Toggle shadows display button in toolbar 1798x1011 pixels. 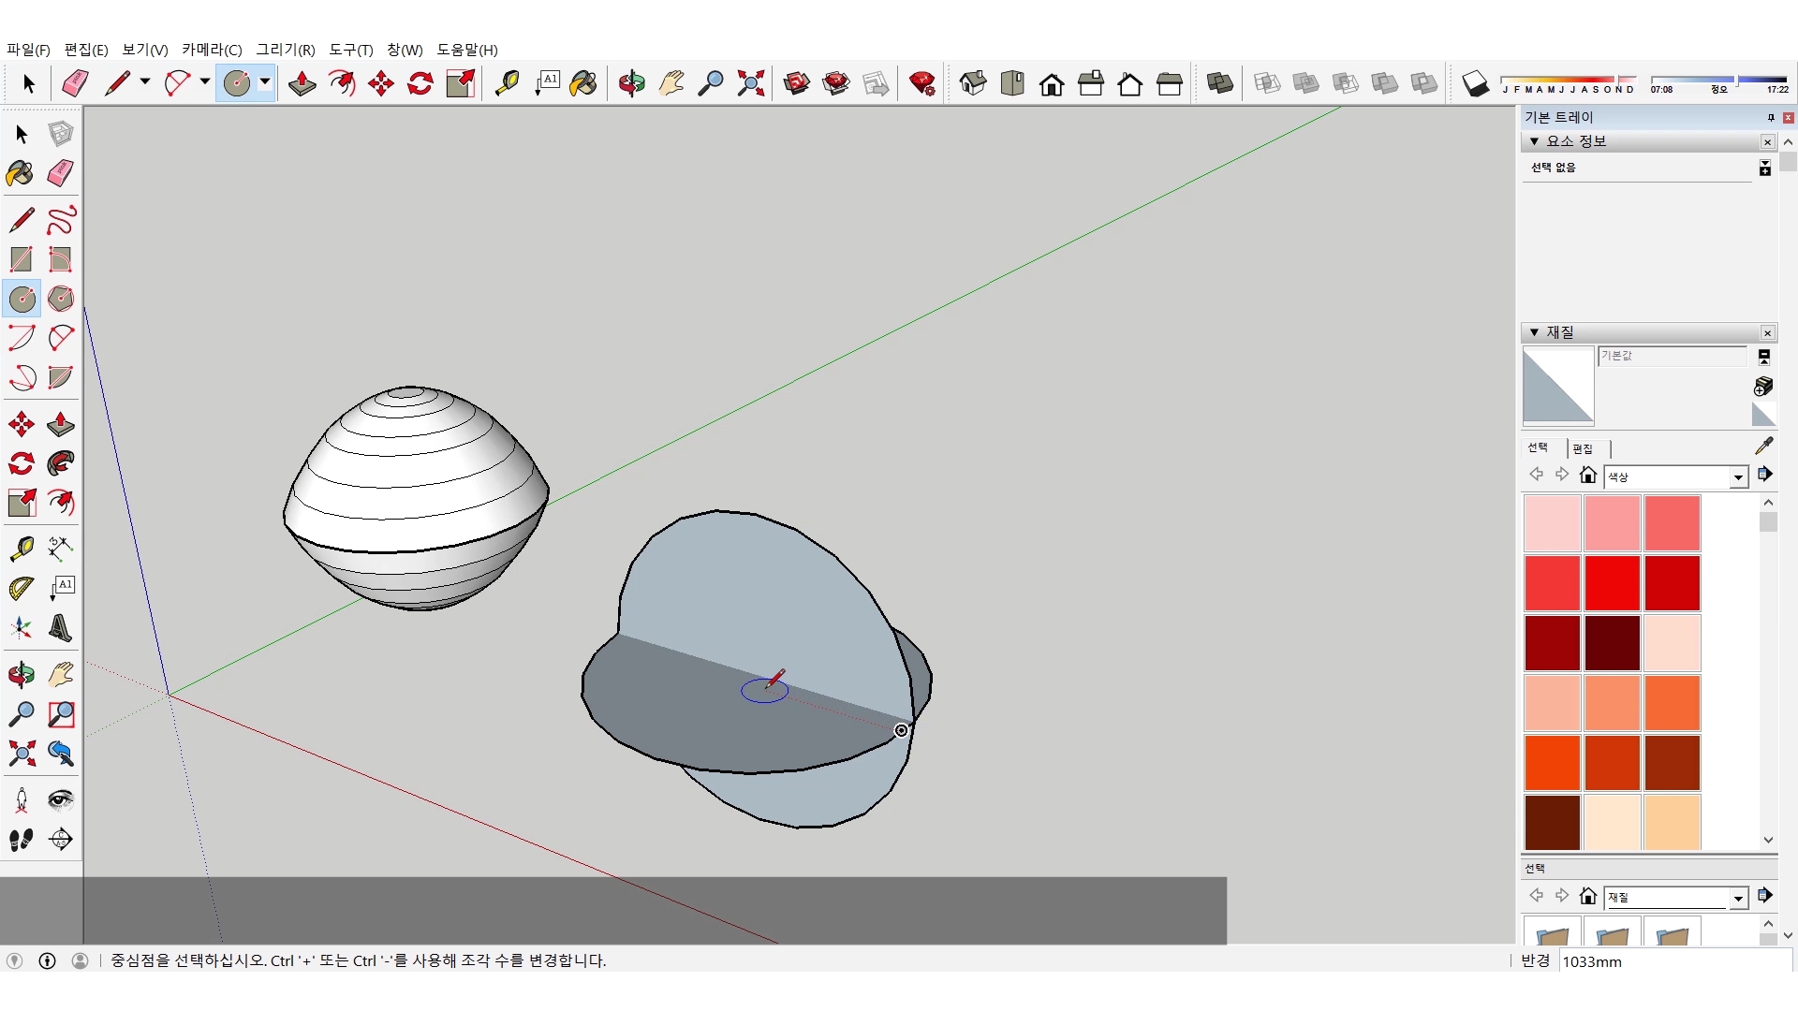coord(1475,84)
